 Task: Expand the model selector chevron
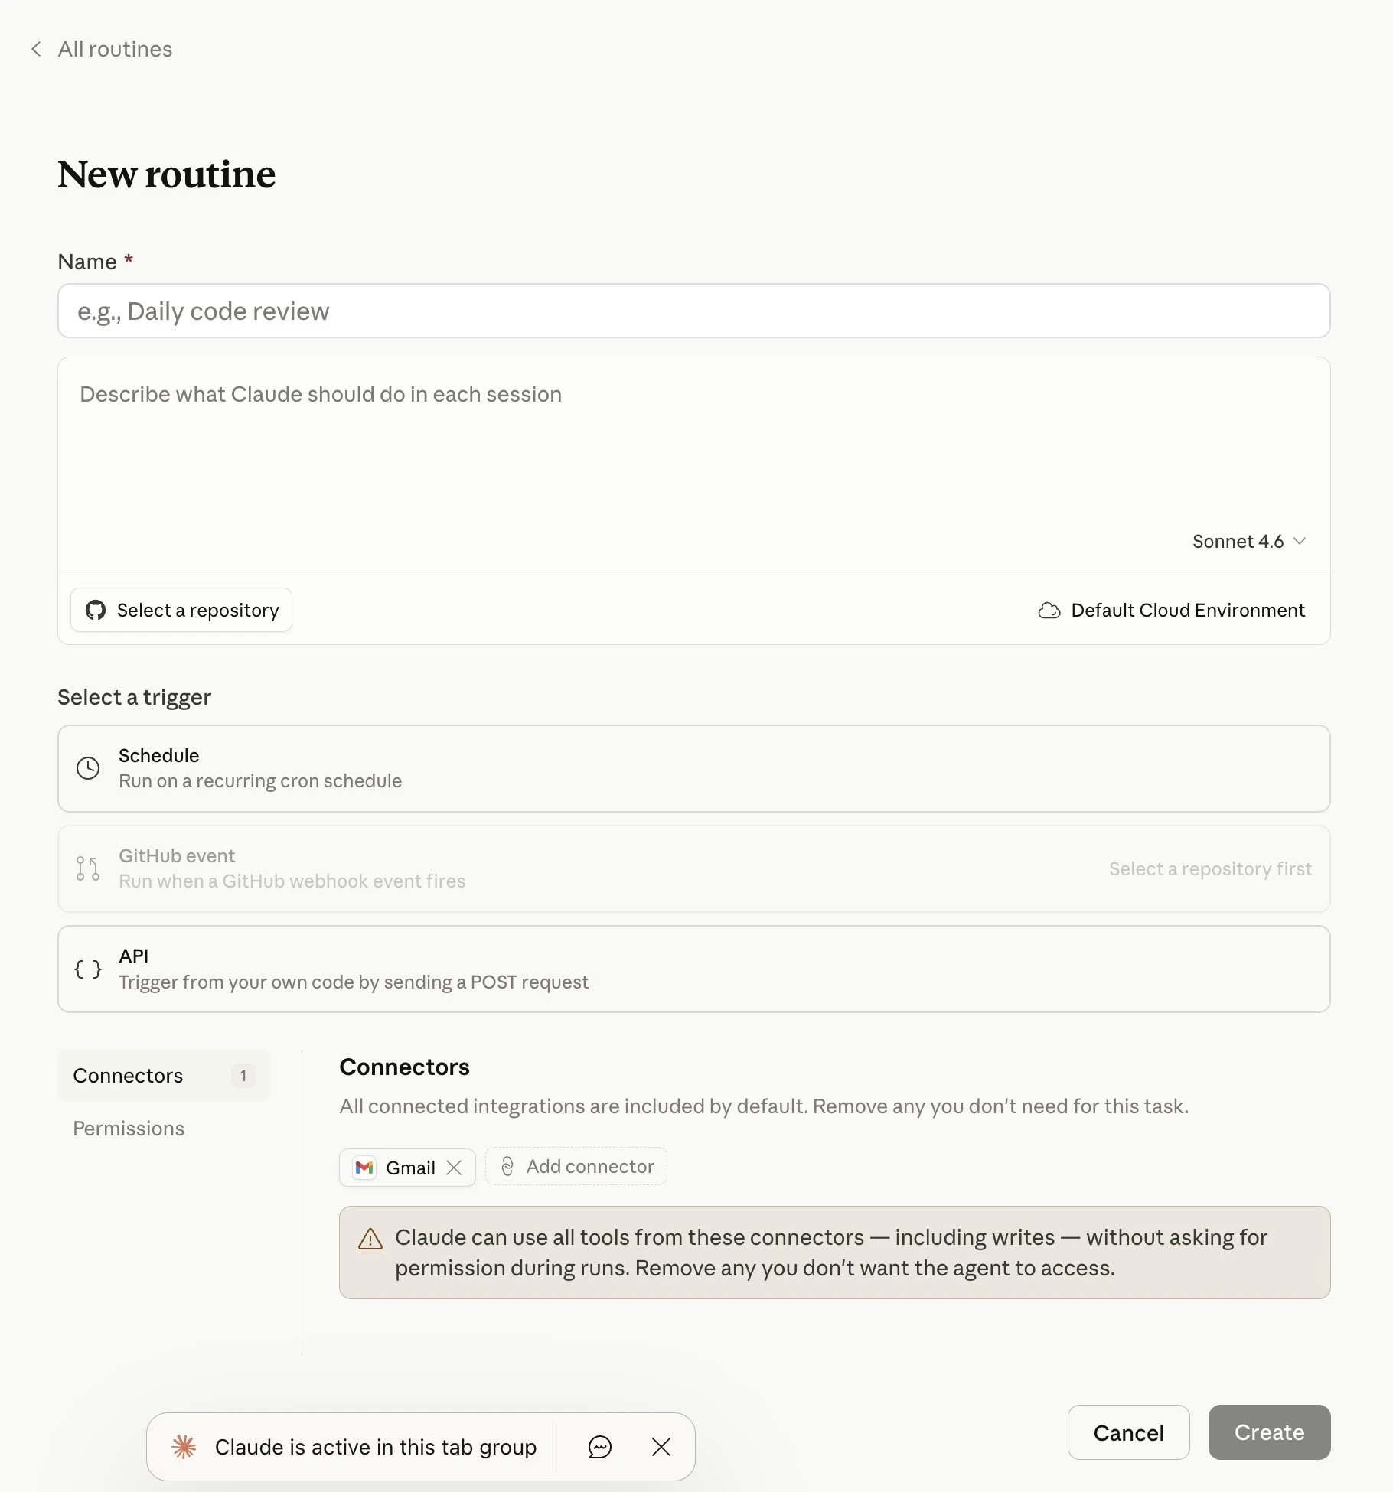pos(1299,541)
